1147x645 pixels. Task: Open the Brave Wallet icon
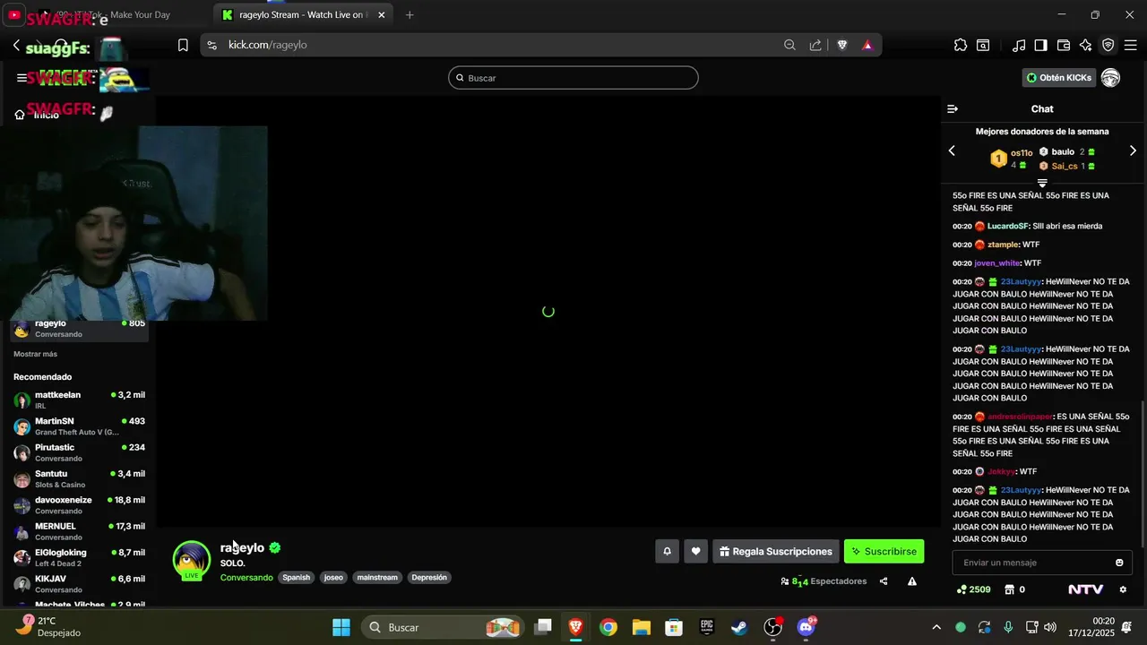coord(1064,45)
